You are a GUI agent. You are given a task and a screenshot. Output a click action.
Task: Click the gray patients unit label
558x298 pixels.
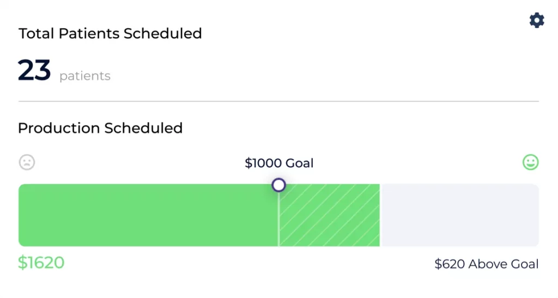pos(85,76)
